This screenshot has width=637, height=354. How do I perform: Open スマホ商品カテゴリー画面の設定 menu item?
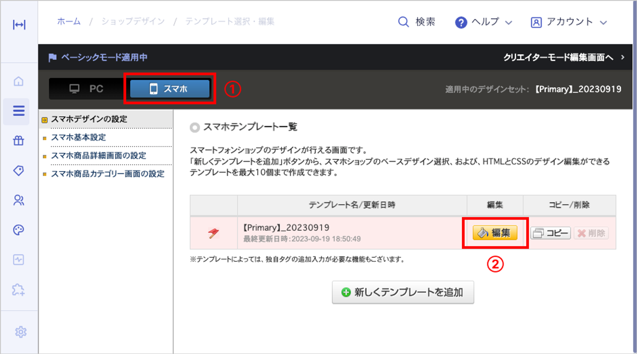(x=108, y=174)
